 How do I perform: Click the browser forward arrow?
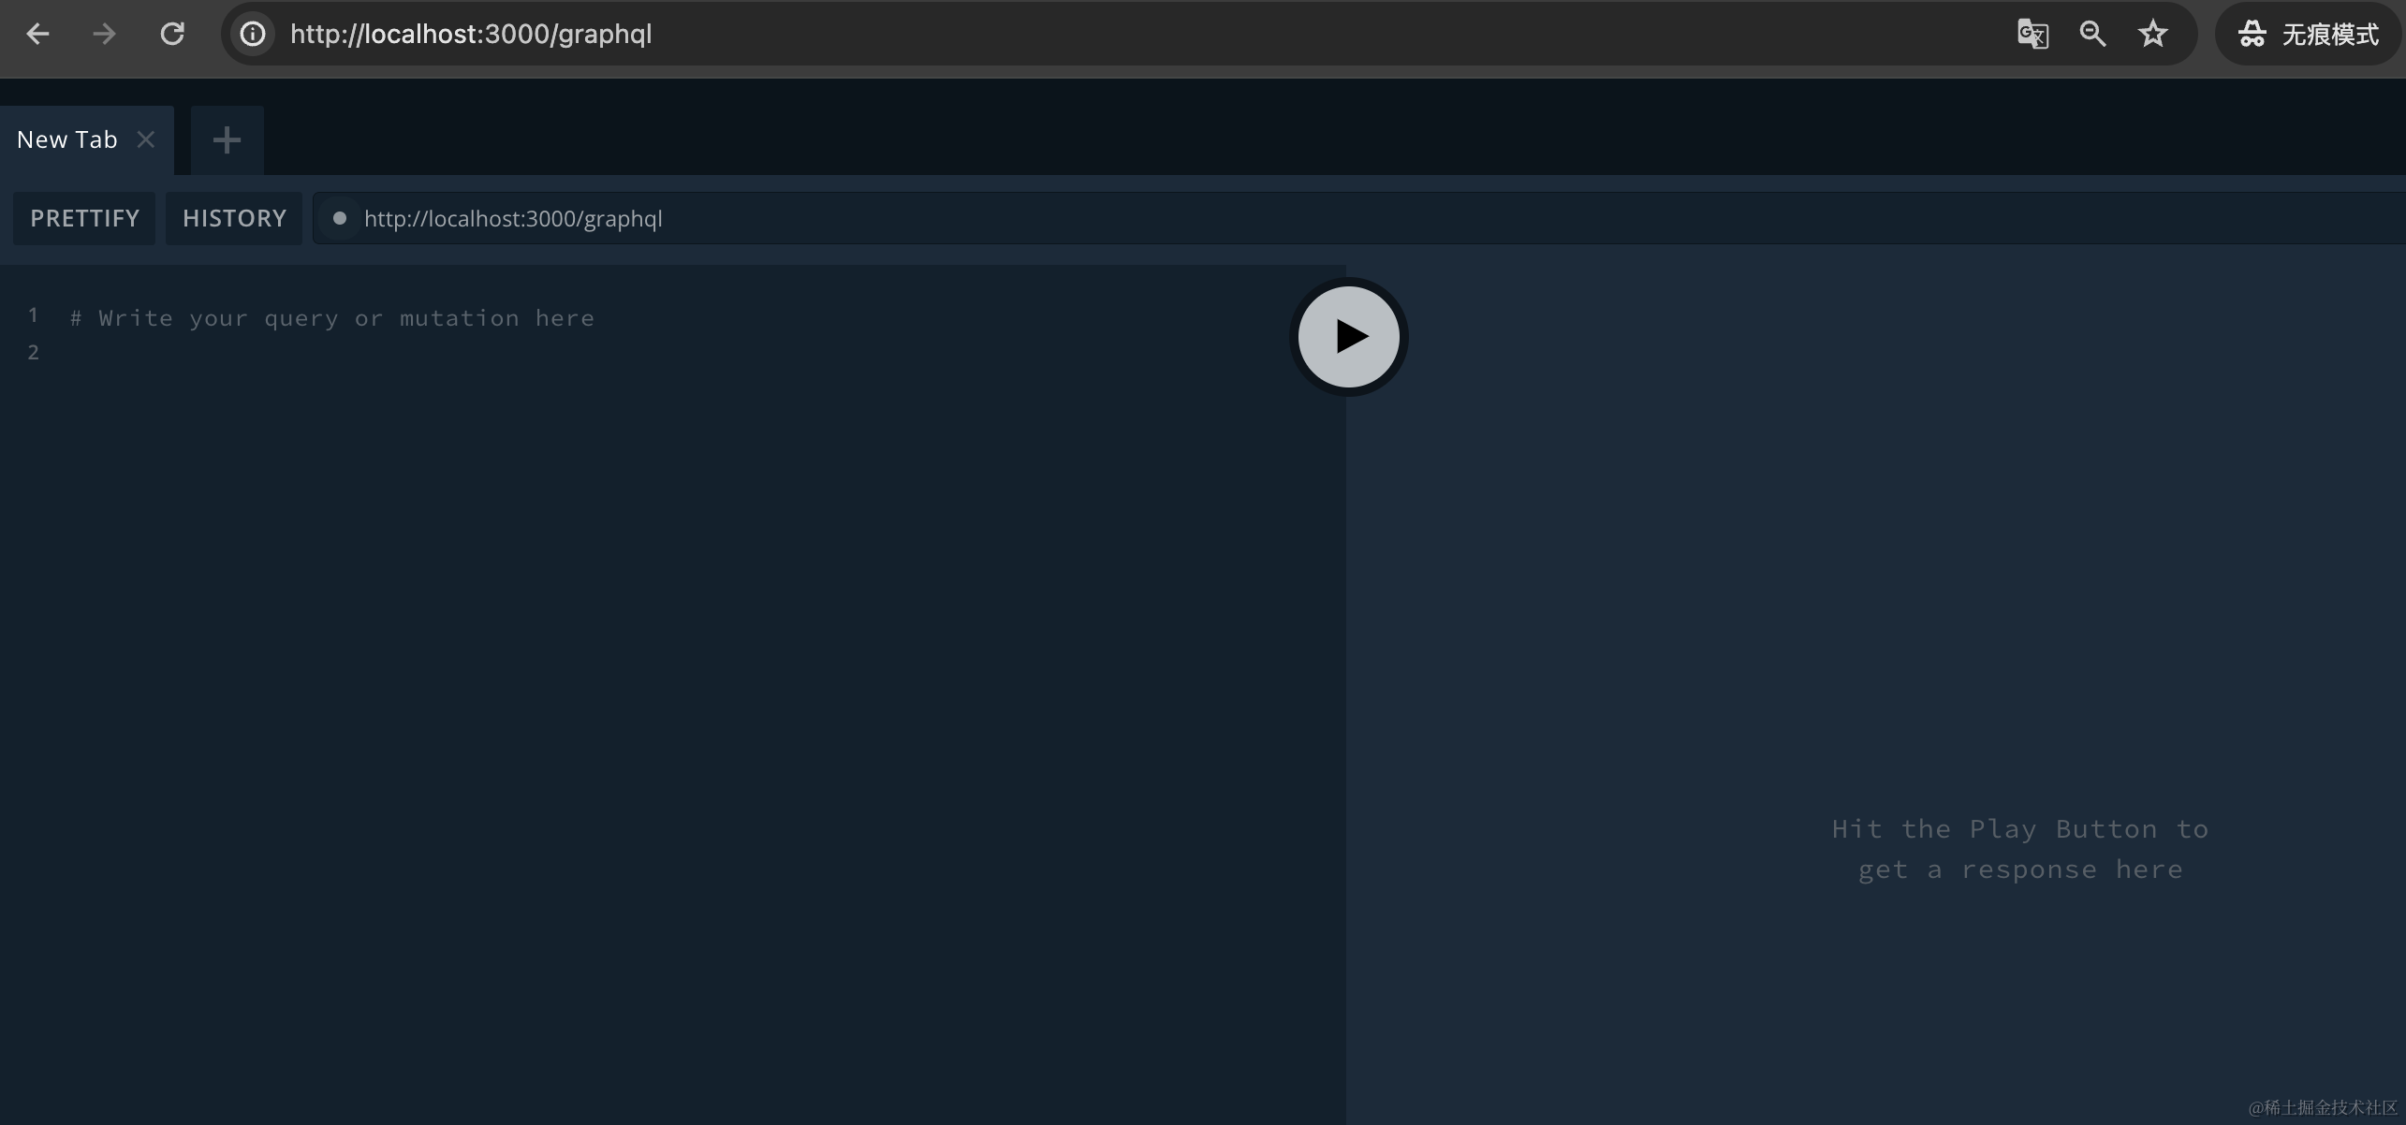[104, 35]
